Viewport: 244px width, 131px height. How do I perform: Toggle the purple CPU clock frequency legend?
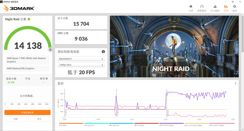tap(172, 124)
